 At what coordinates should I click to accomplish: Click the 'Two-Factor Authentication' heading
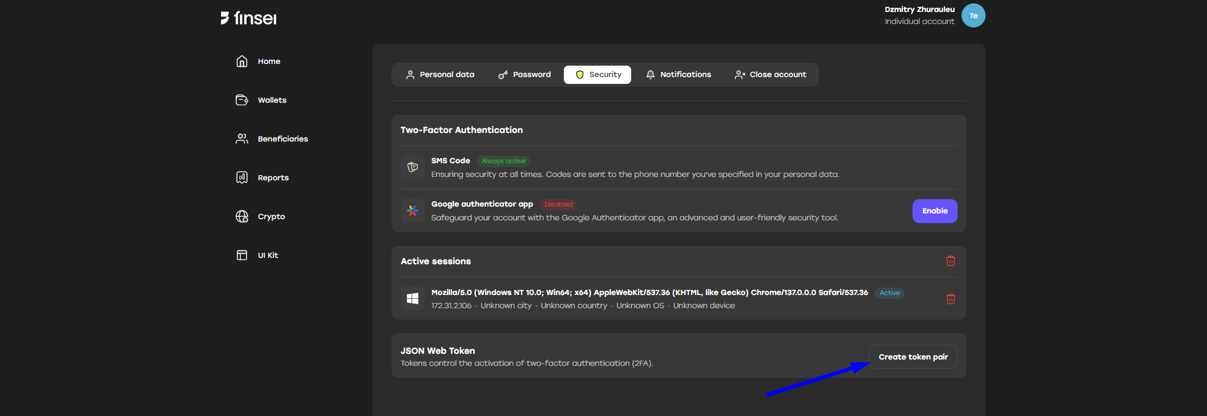461,130
